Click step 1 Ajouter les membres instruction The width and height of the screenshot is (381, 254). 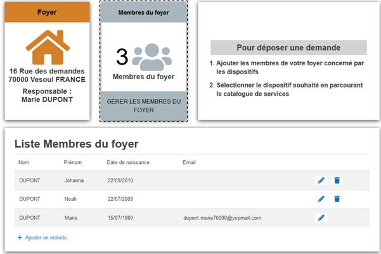click(x=287, y=68)
